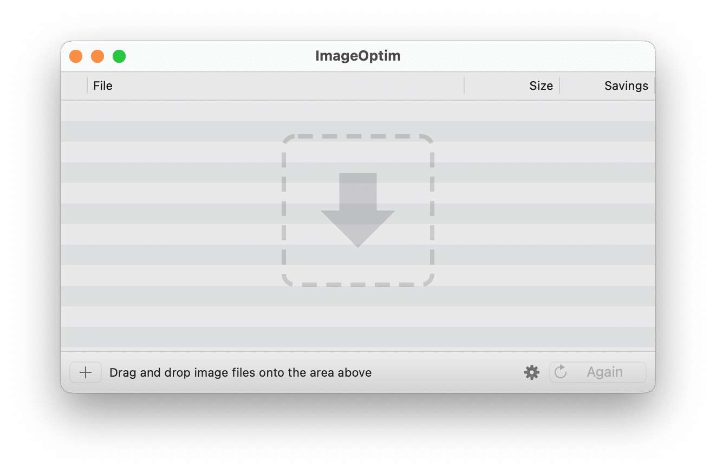Image resolution: width=716 pixels, height=473 pixels.
Task: Click the gray download arrow icon
Action: [357, 208]
